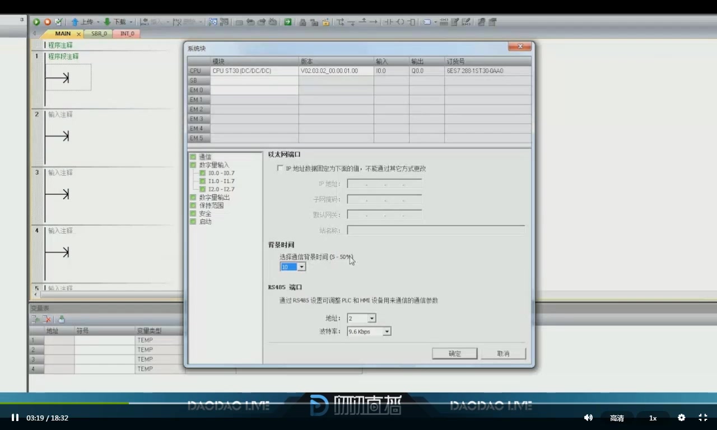Viewport: 717px width, 430px height.
Task: Click the green RUN icon in toolbar
Action: pyautogui.click(x=36, y=22)
